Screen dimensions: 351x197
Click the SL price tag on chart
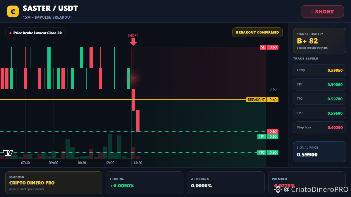[269, 47]
